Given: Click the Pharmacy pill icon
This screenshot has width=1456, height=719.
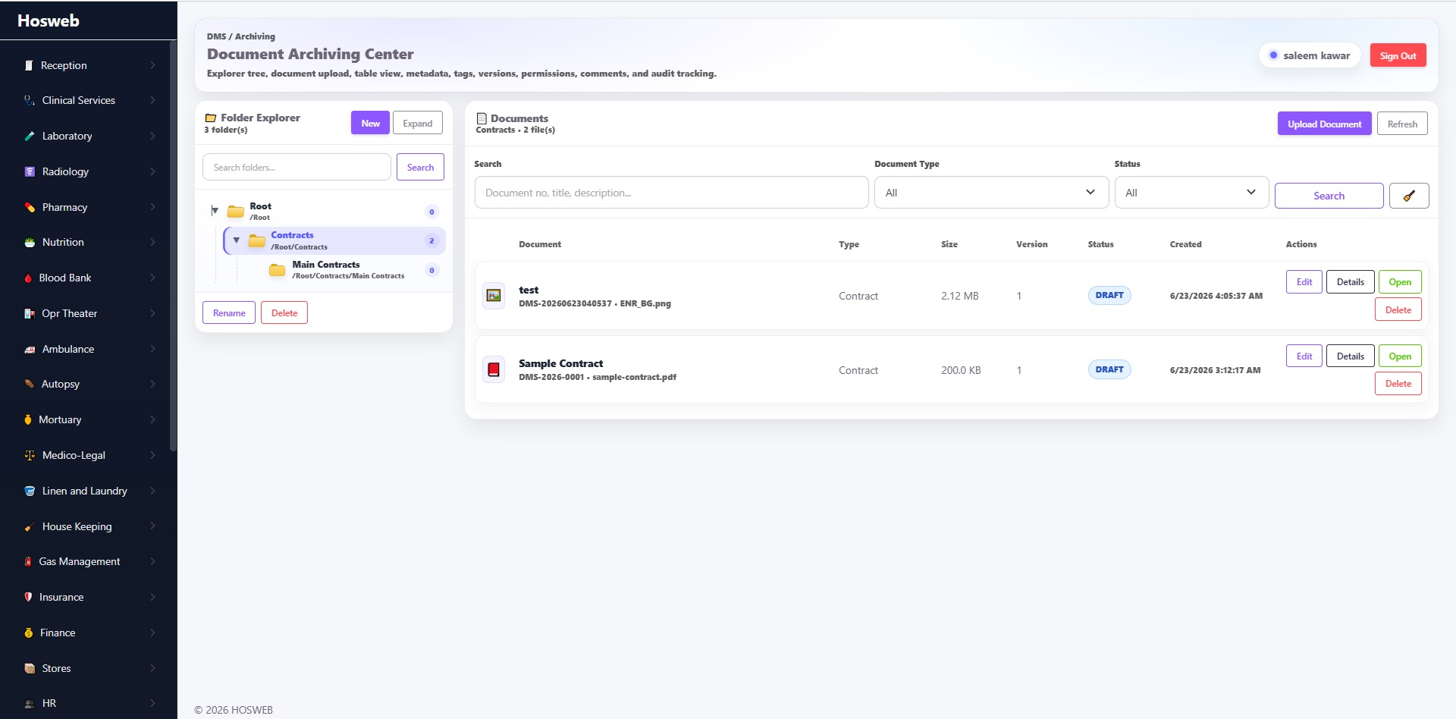Looking at the screenshot, I should (30, 207).
